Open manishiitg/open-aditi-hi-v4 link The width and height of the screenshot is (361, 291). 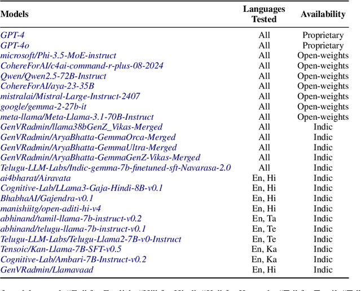[x=51, y=209]
